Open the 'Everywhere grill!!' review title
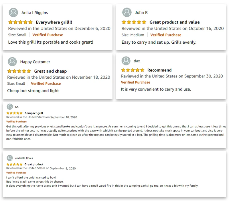The image size is (229, 205). [54, 22]
